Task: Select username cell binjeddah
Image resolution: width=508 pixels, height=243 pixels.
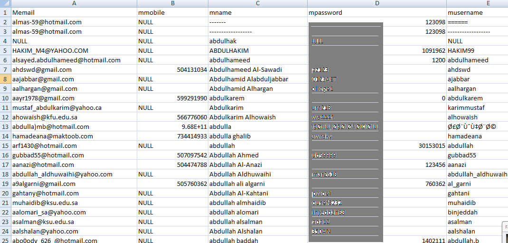Action: [477, 213]
